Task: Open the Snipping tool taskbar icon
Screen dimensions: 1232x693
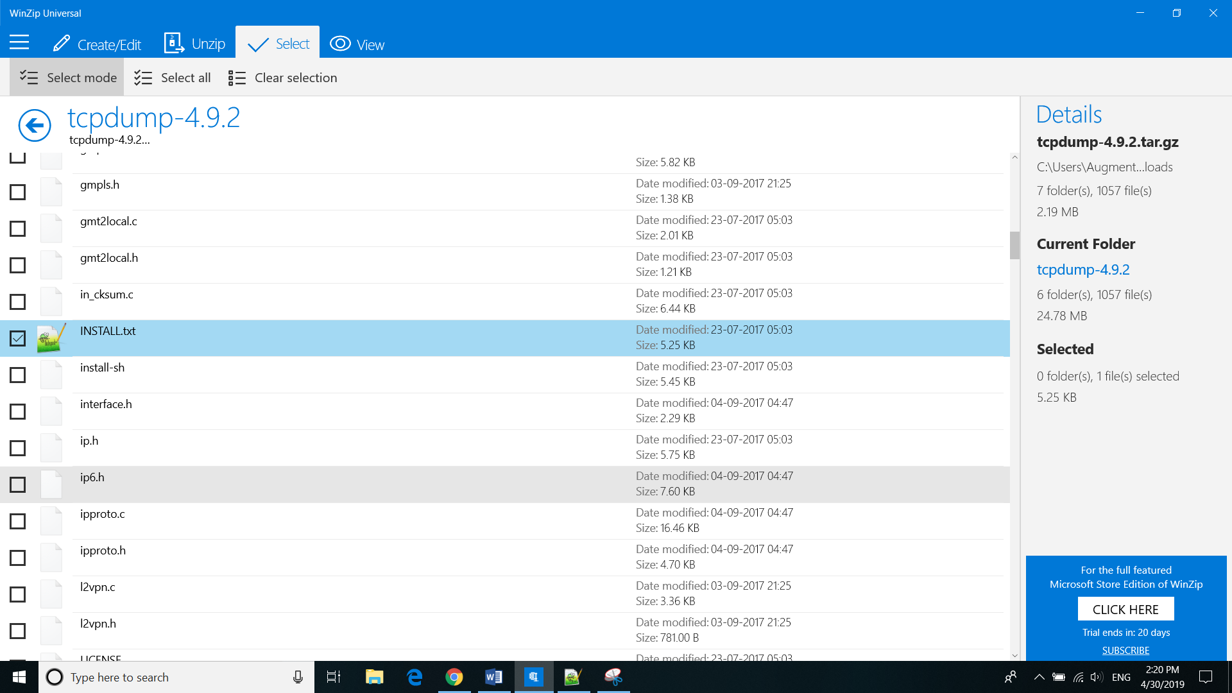Action: (613, 677)
